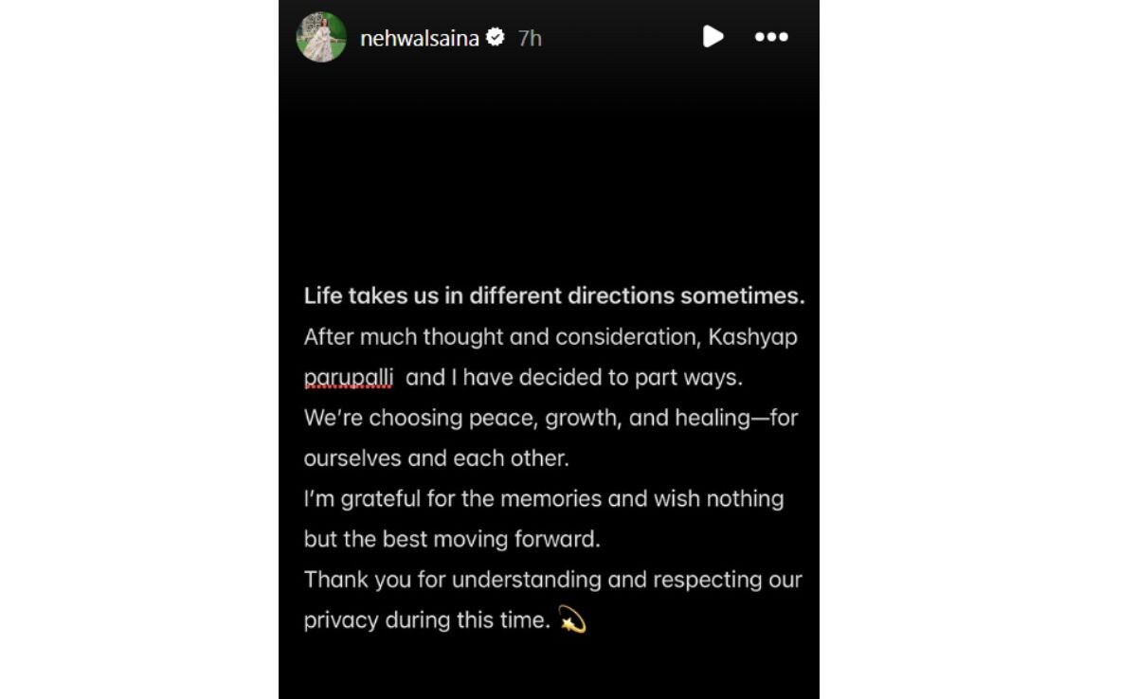Click the blue verified badge icon
Screen dimensions: 1137x699
495,38
